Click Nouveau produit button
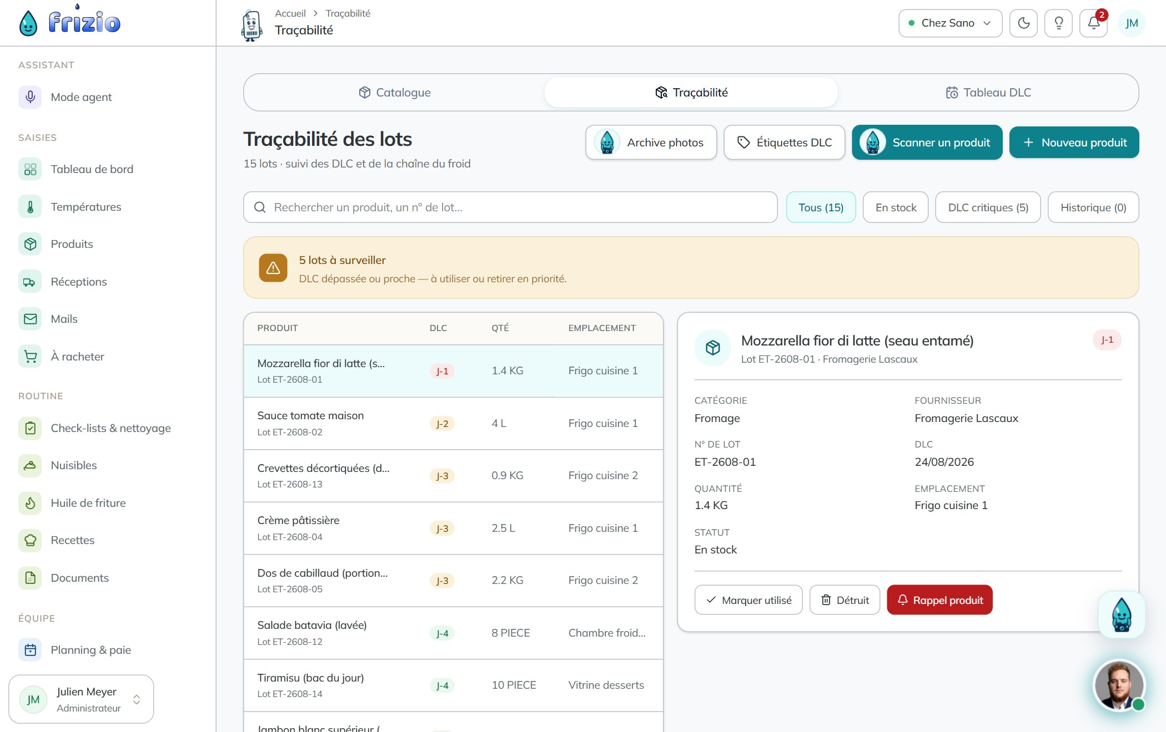This screenshot has height=732, width=1166. click(x=1074, y=143)
